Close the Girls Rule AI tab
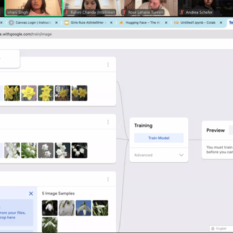Screen dimensions: 233x233 click(111, 22)
